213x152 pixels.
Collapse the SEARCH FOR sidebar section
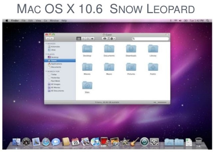pyautogui.click(x=46, y=71)
